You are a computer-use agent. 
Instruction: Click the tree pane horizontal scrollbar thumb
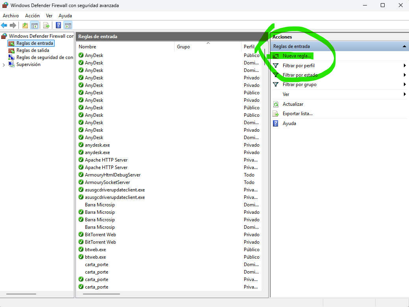[21, 294]
